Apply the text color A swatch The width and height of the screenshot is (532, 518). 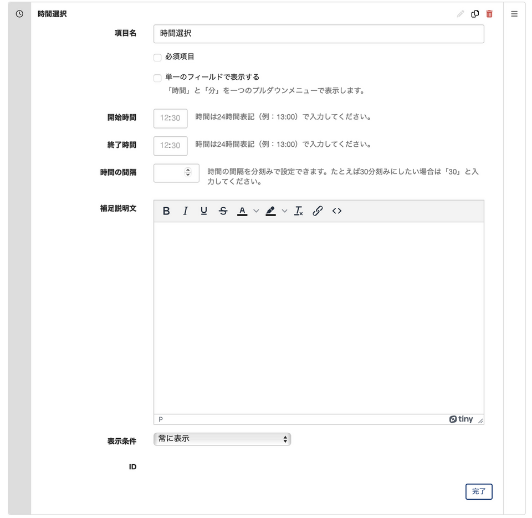(242, 211)
